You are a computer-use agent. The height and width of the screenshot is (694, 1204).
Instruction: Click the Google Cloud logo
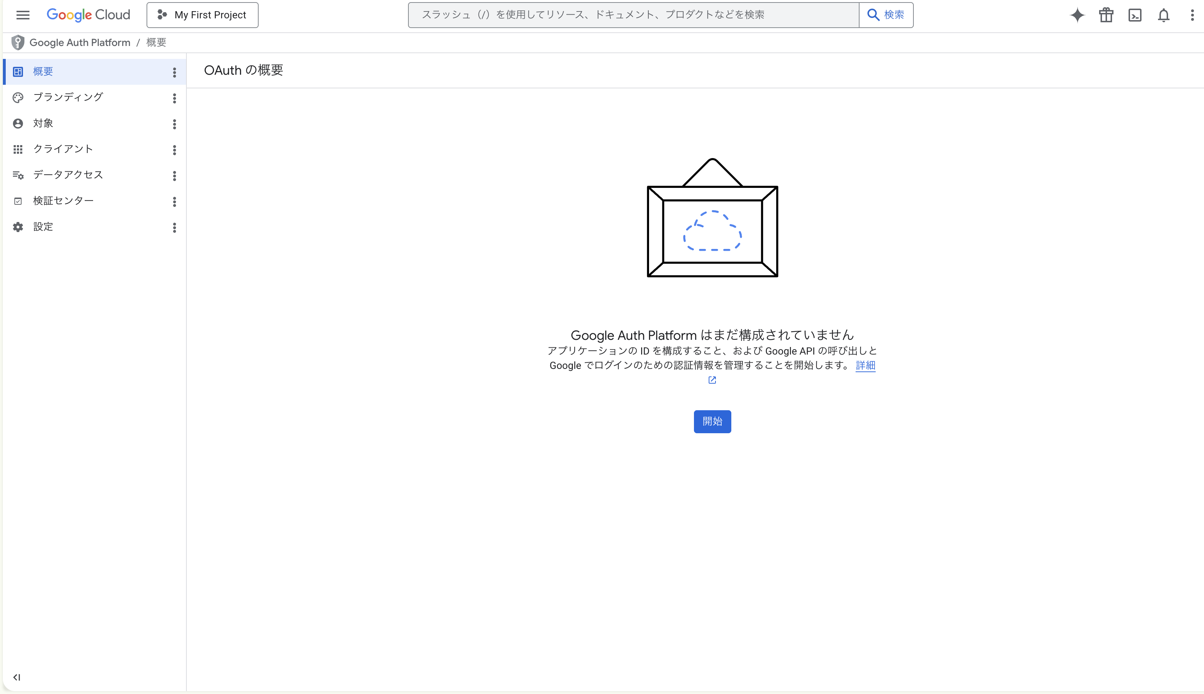pos(88,15)
